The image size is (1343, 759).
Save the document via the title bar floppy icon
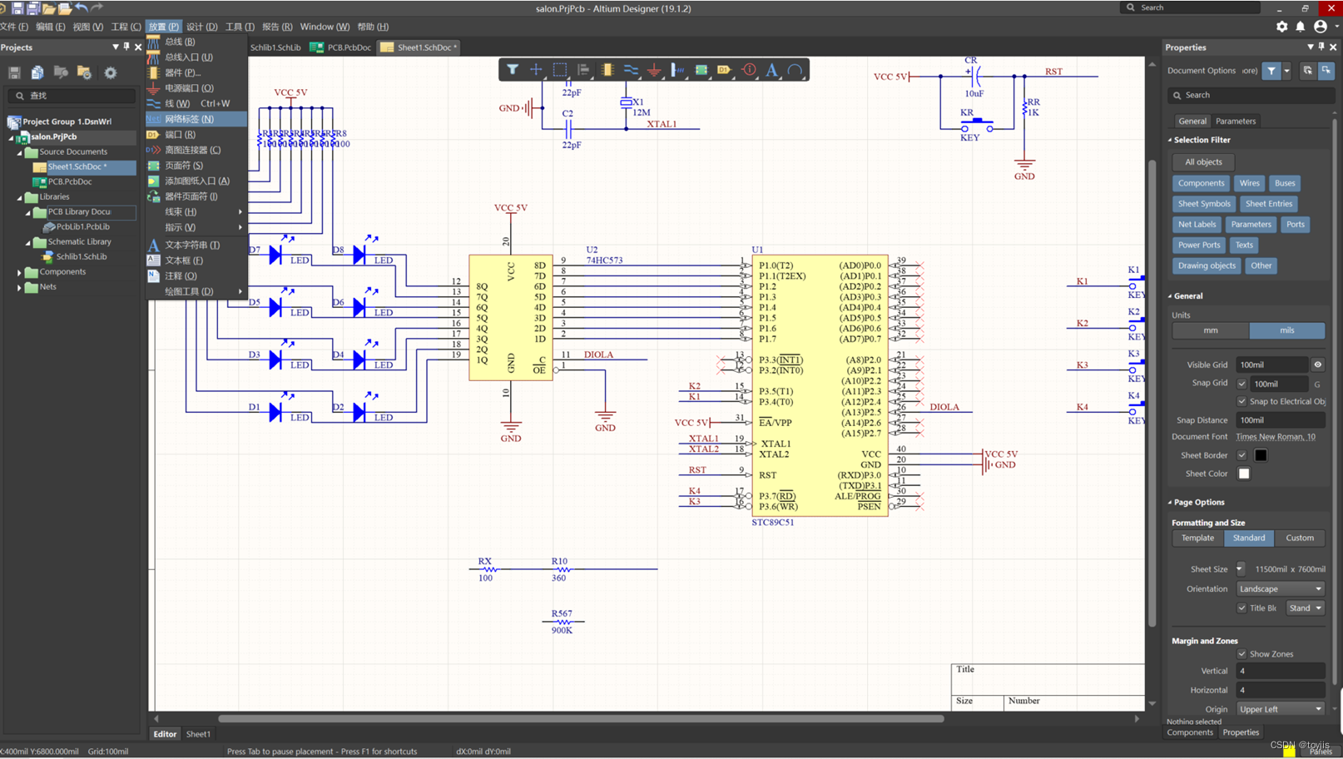tap(17, 7)
